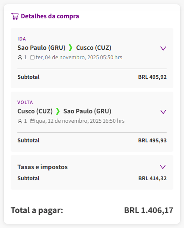Click the IDA section label
Screen dimensions: 184x228
click(x=22, y=39)
